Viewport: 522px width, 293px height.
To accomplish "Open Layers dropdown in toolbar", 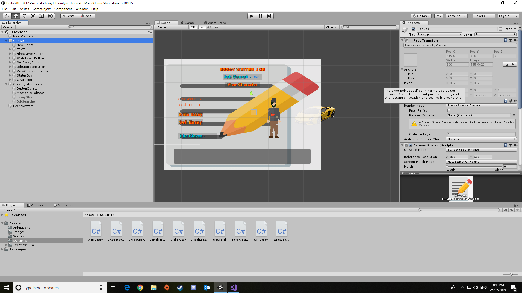I will pyautogui.click(x=483, y=16).
